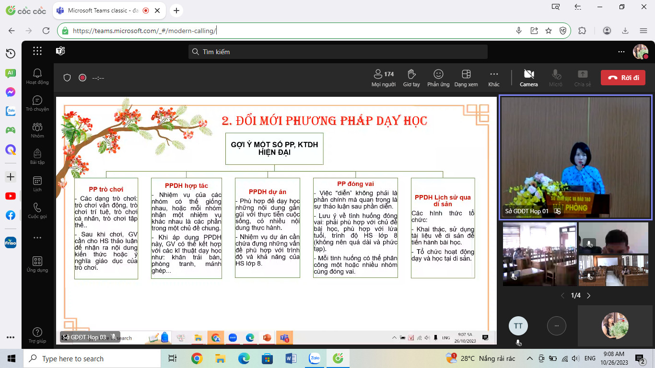Toggle the Micrô microphone button
The image size is (655, 368).
click(x=556, y=77)
